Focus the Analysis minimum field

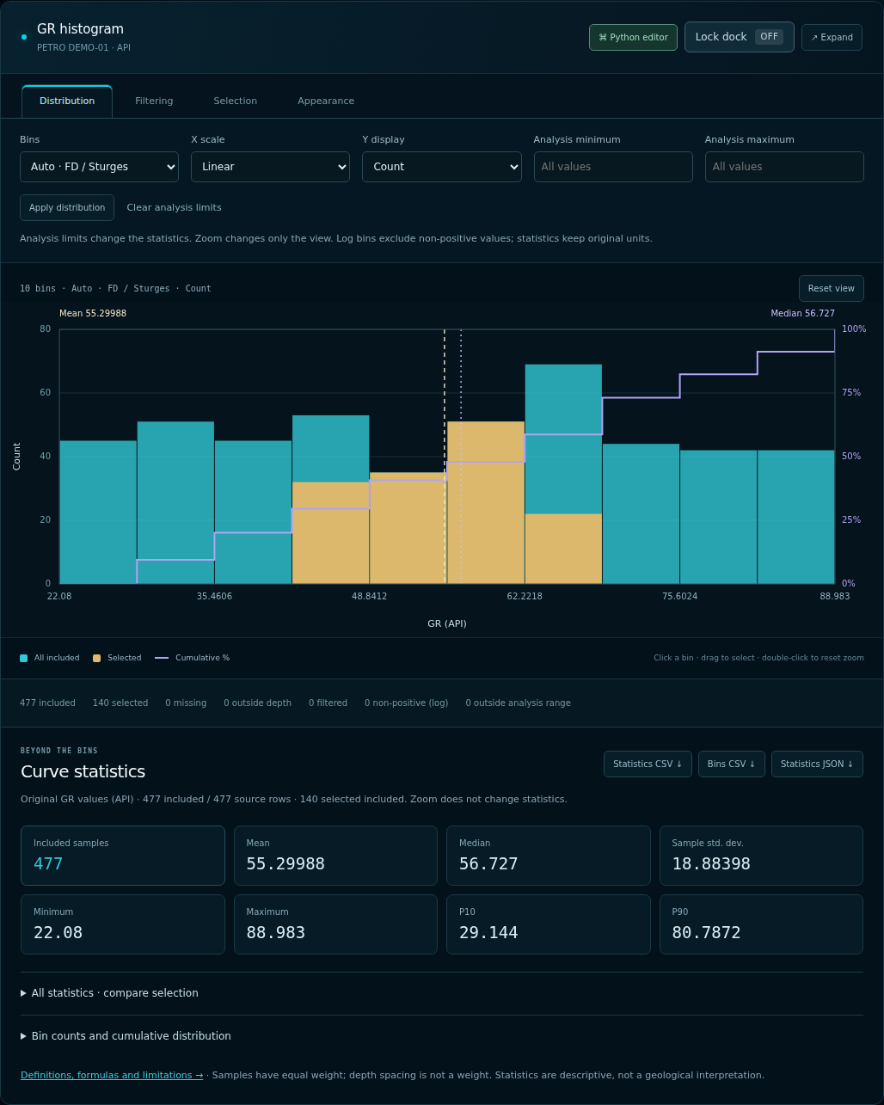coord(613,167)
